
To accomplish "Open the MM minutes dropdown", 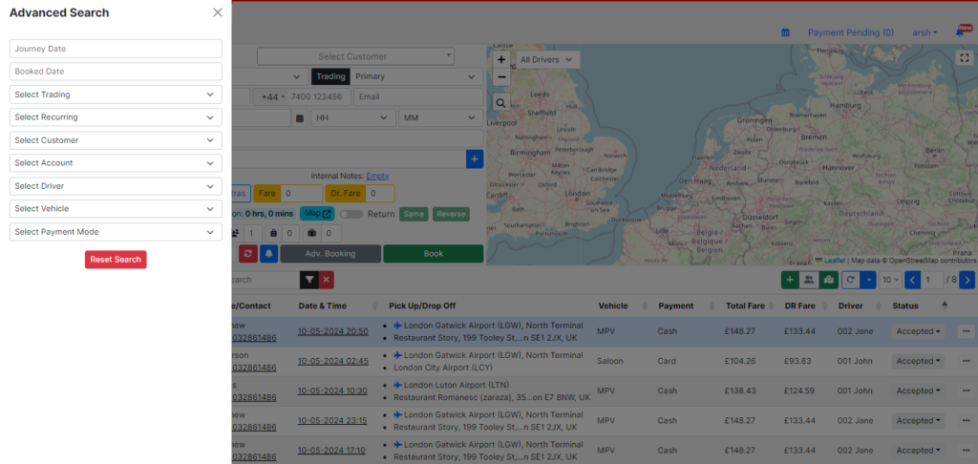I will point(440,117).
